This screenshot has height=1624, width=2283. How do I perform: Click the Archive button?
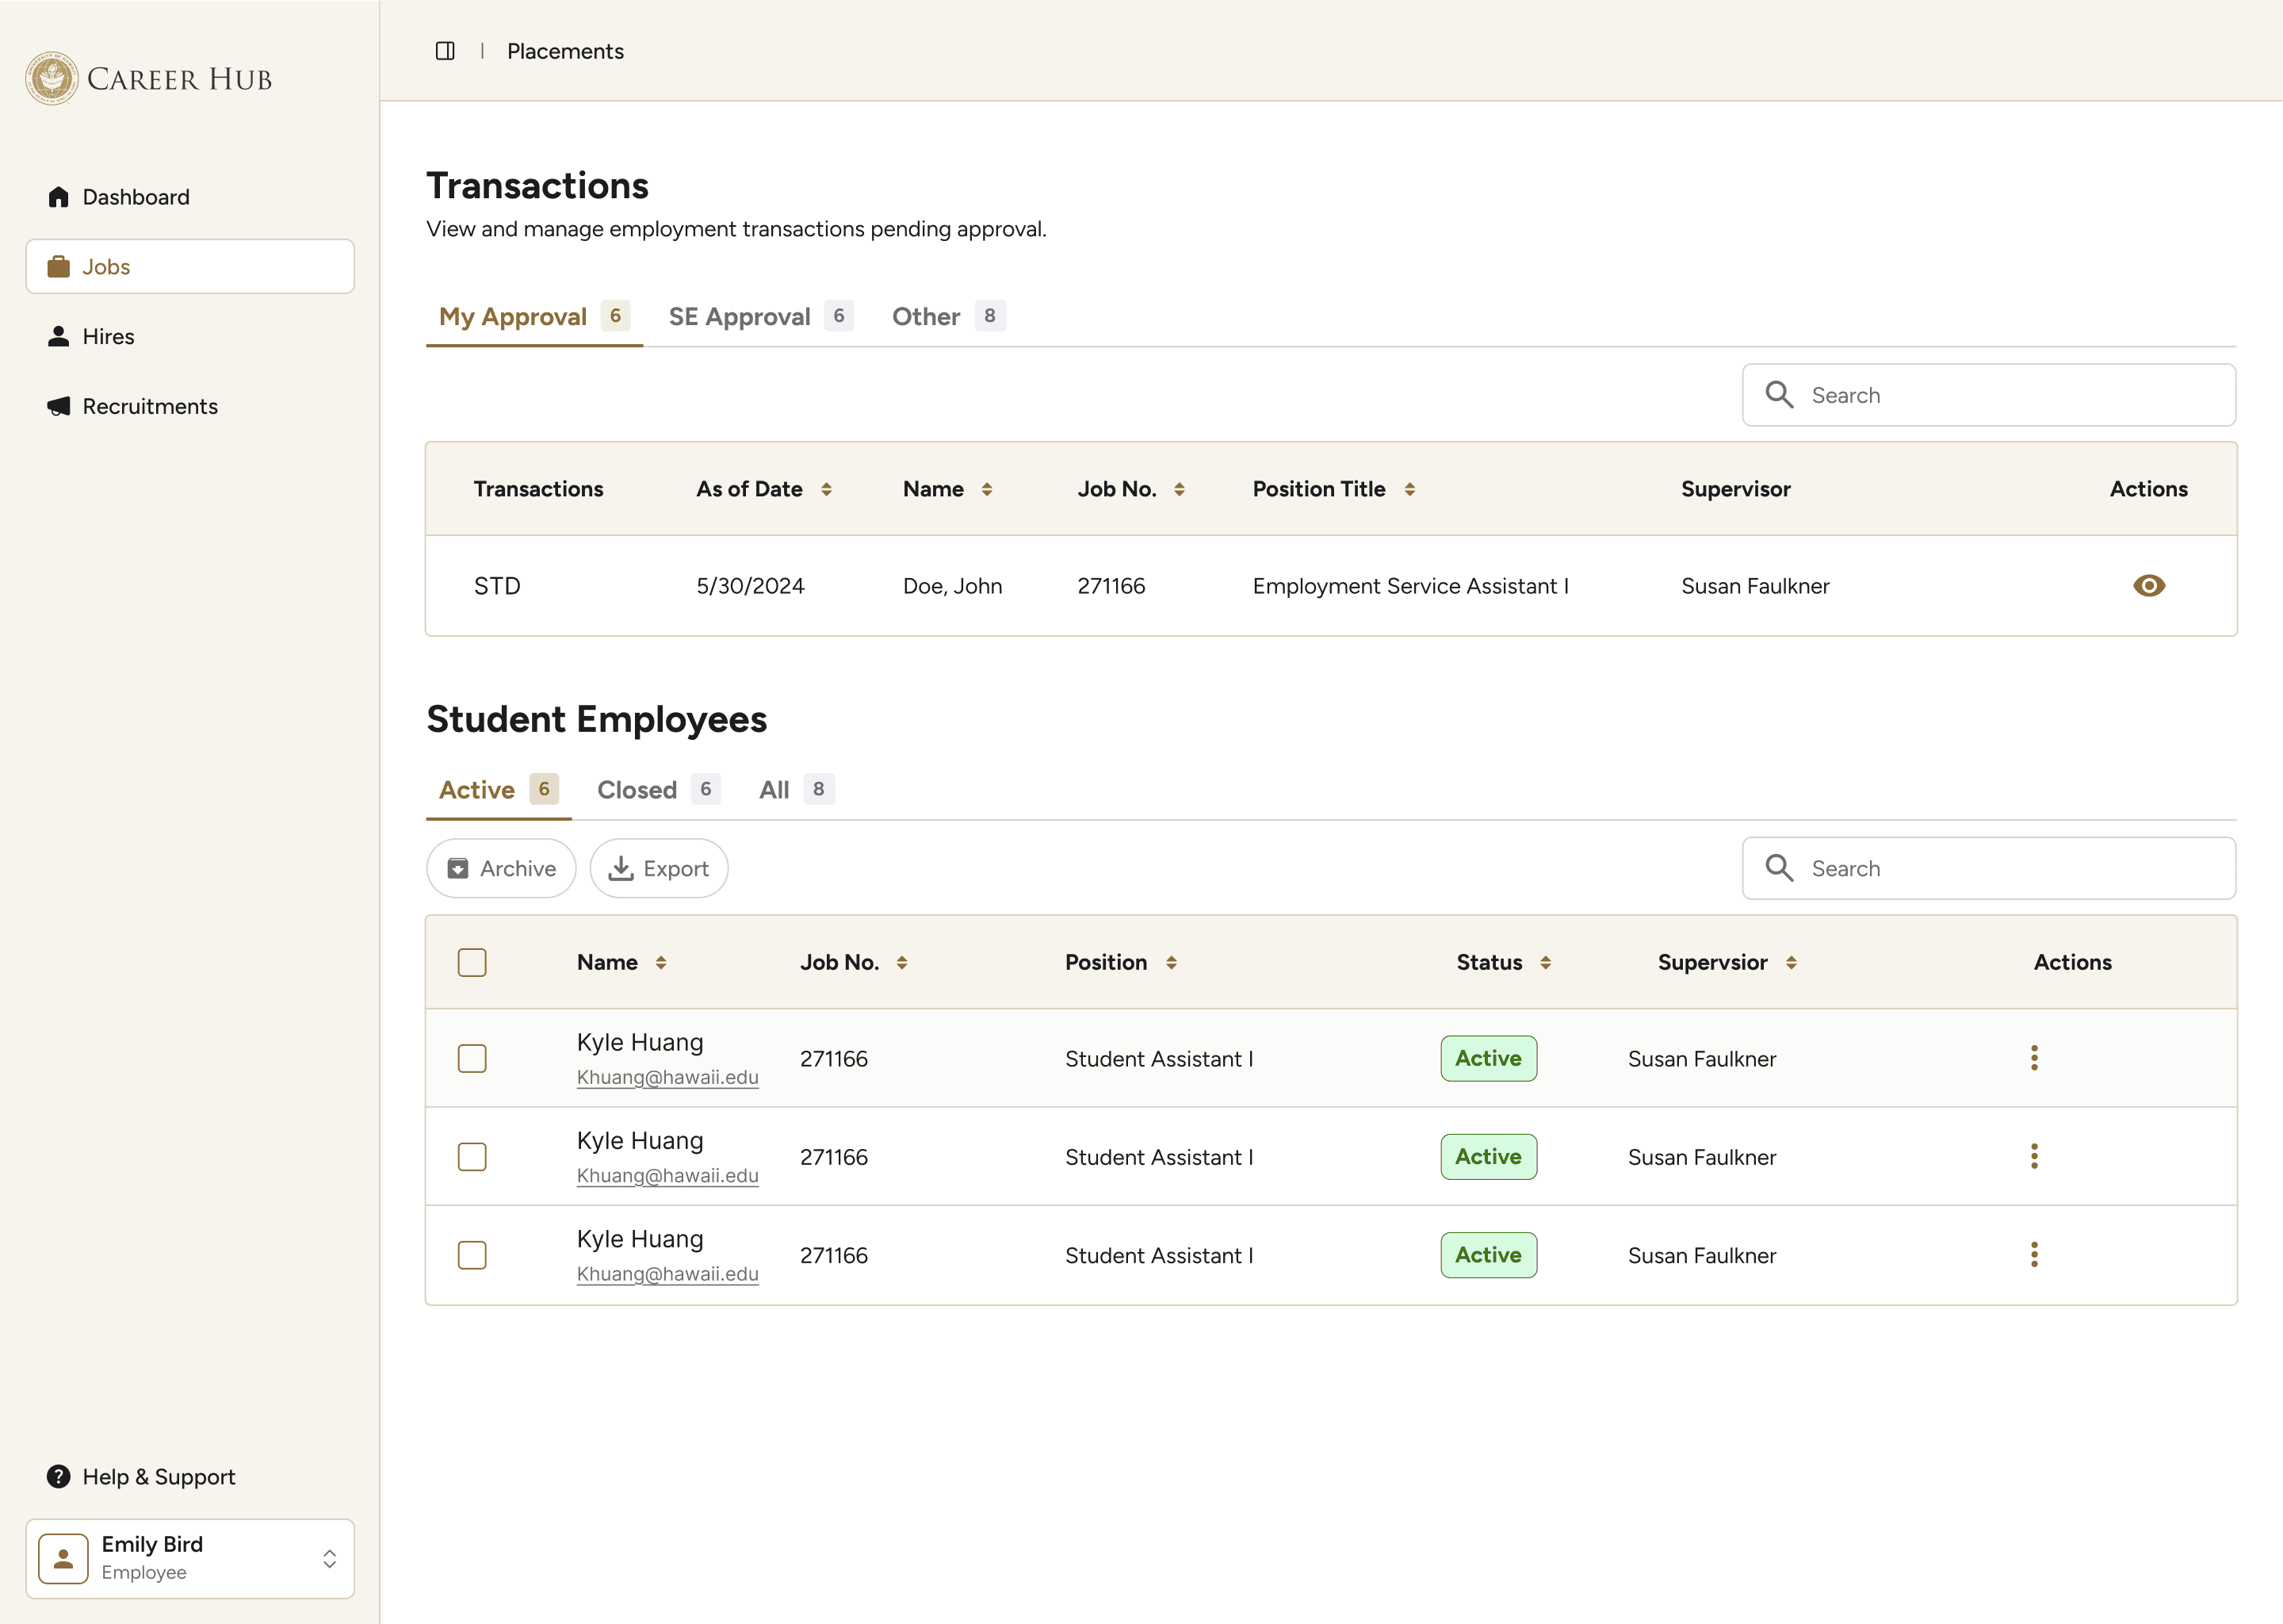pyautogui.click(x=501, y=869)
